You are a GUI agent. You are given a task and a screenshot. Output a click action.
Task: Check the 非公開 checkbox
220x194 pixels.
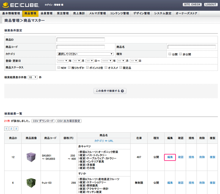[x=180, y=54]
